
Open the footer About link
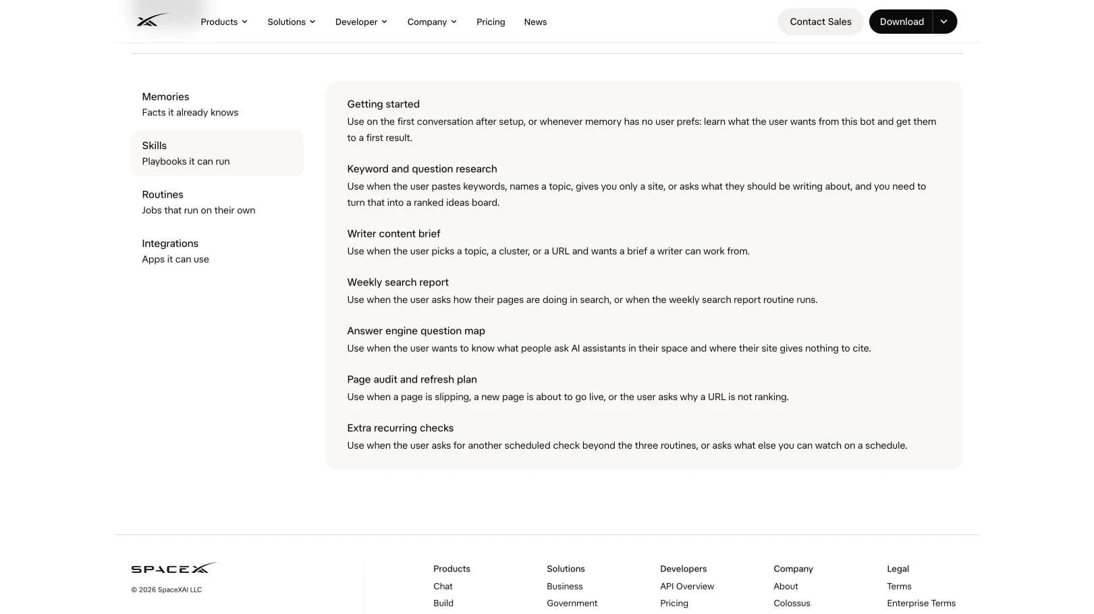click(x=786, y=586)
